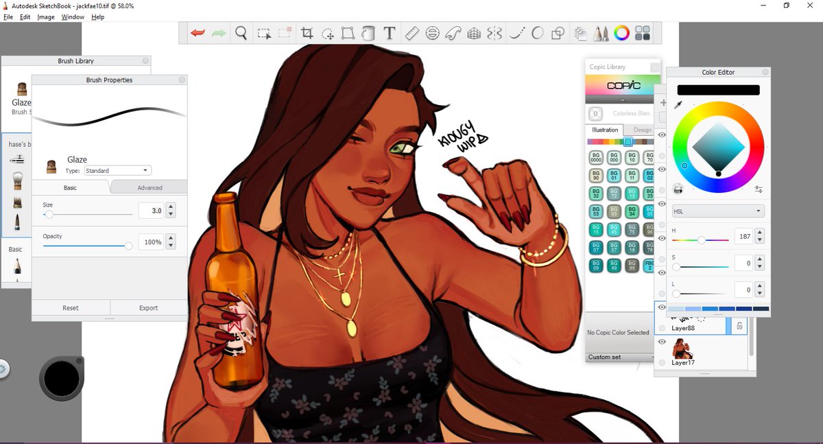
Task: Open the File menu
Action: [8, 17]
